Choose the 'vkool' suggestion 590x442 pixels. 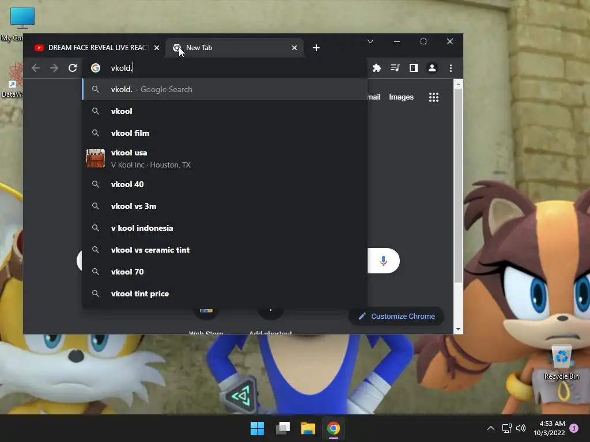pyautogui.click(x=225, y=111)
